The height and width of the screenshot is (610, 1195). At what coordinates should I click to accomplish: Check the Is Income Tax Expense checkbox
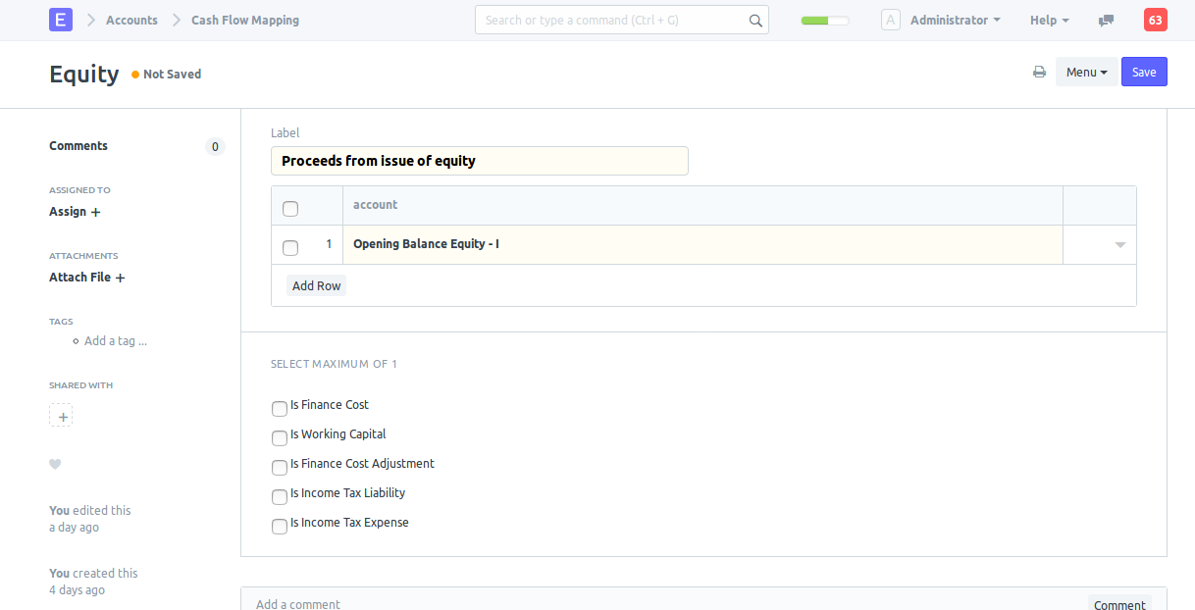280,526
